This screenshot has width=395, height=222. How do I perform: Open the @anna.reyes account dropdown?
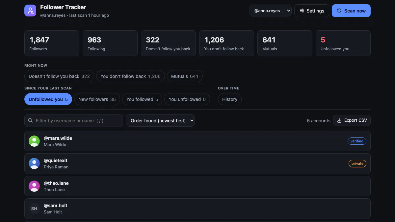(x=271, y=11)
